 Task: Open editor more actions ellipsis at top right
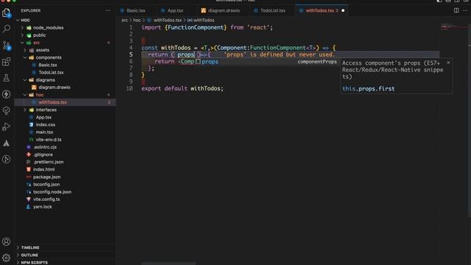[x=465, y=10]
